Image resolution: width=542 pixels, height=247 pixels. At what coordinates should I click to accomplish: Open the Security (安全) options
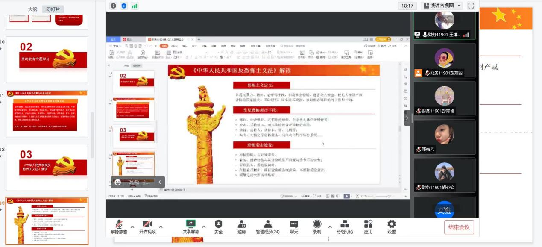pos(218,226)
